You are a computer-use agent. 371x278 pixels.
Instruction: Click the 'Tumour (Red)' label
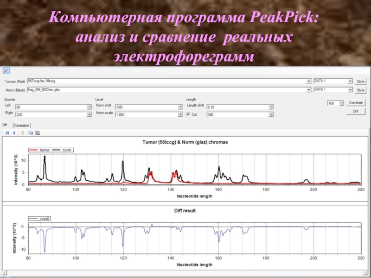point(15,82)
